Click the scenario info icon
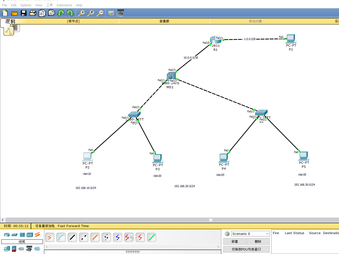 click(x=227, y=234)
